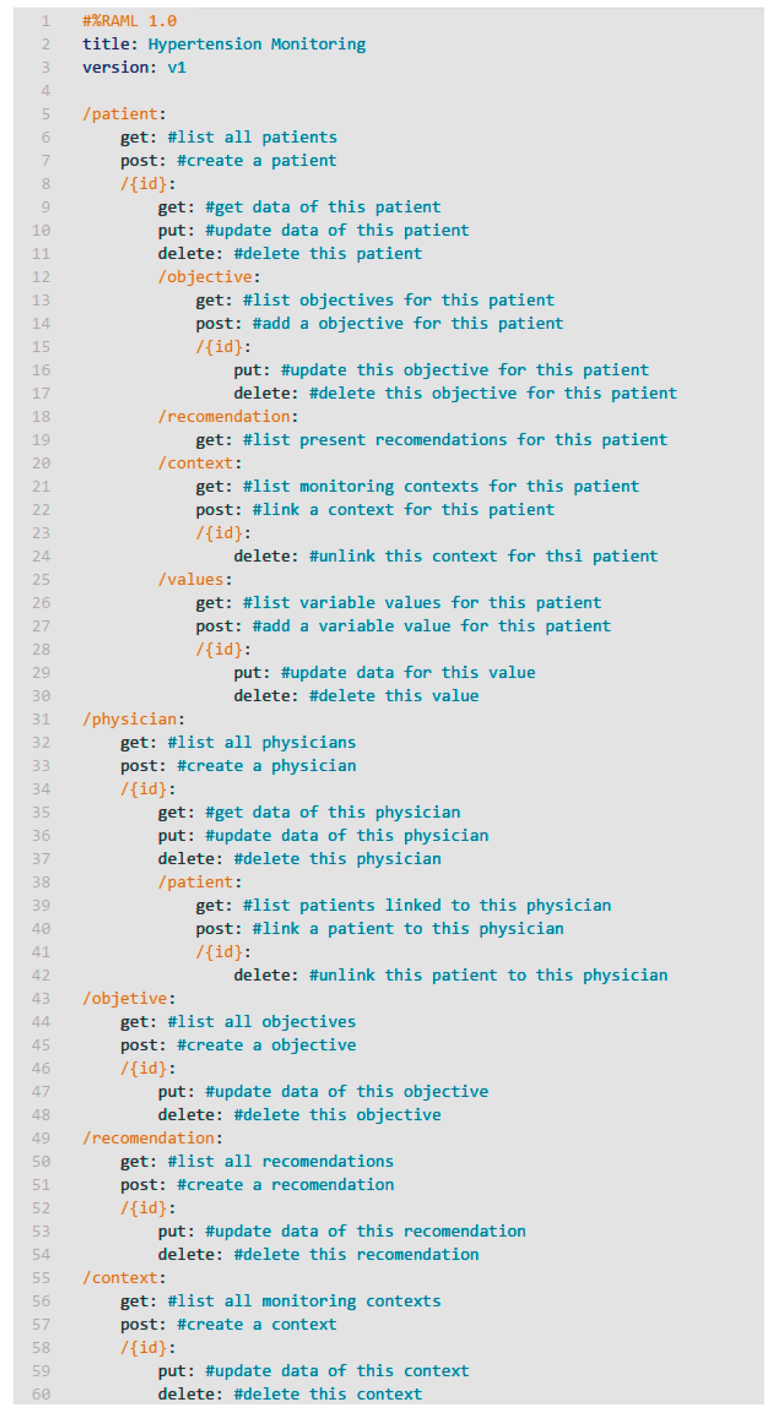The width and height of the screenshot is (773, 1417).
Task: Click the '#create a patient' comment
Action: [256, 160]
